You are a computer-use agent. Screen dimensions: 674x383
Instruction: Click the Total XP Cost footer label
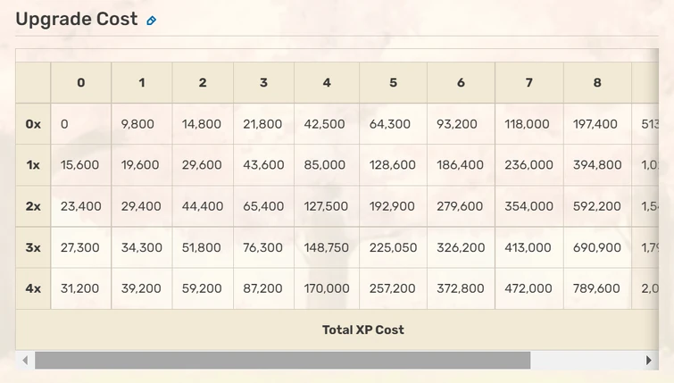pyautogui.click(x=362, y=329)
